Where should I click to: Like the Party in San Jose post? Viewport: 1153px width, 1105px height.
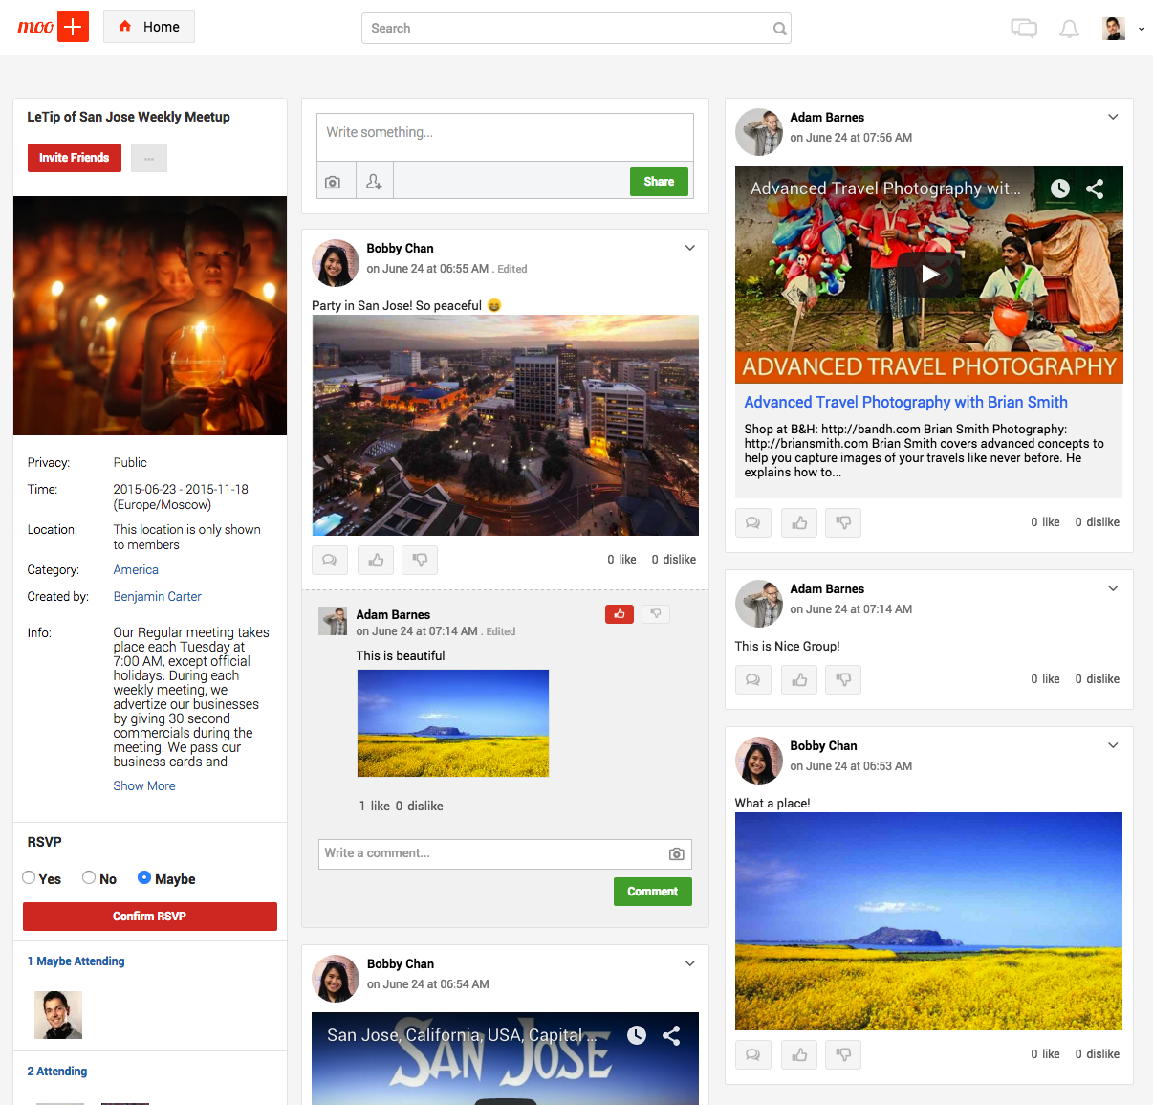point(376,560)
